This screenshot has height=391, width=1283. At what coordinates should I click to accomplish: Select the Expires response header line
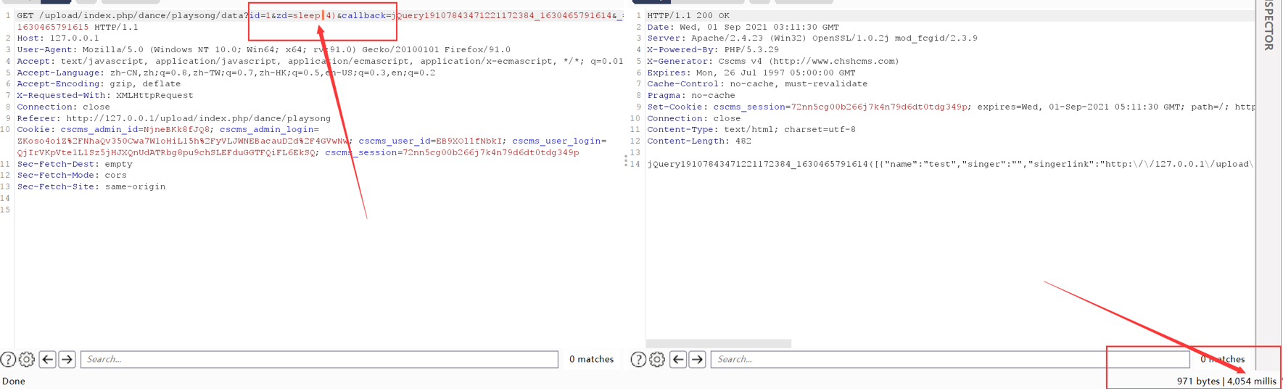tap(751, 73)
